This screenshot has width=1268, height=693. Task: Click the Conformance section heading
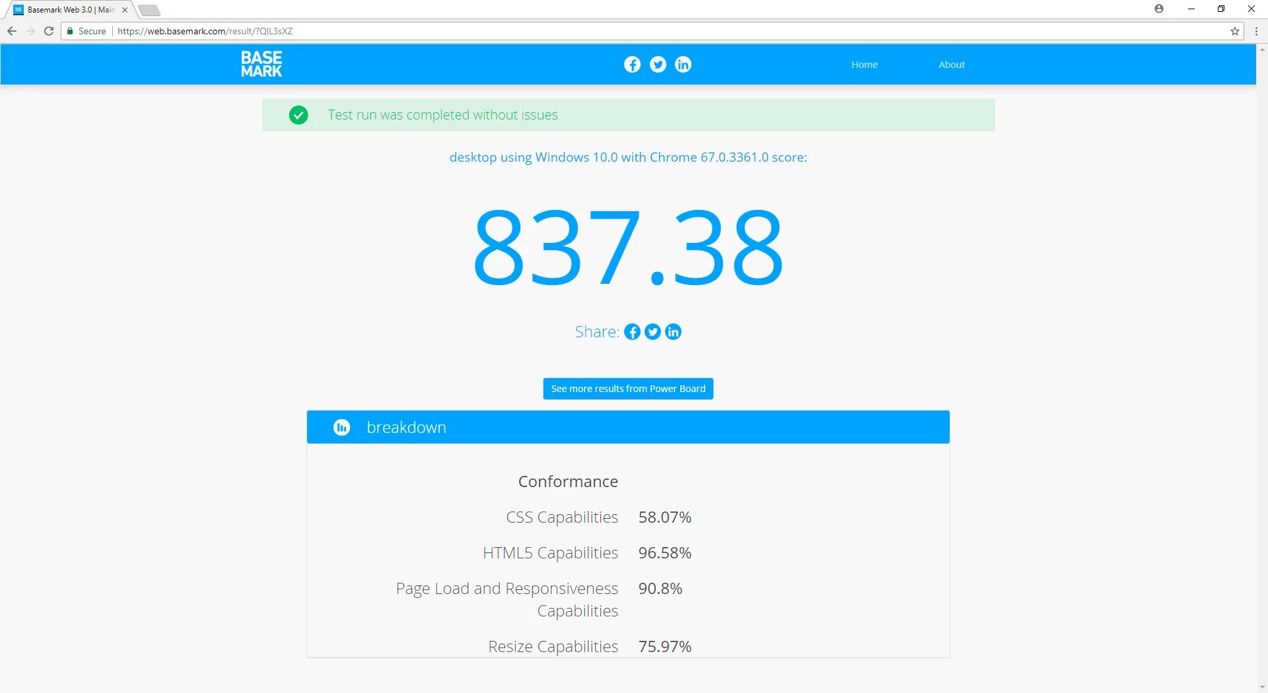pyautogui.click(x=568, y=481)
